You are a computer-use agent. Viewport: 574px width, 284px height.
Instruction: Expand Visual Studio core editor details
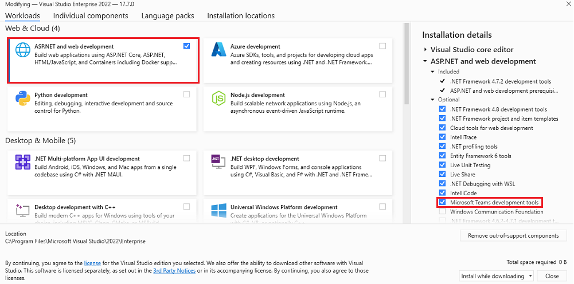[x=425, y=49]
